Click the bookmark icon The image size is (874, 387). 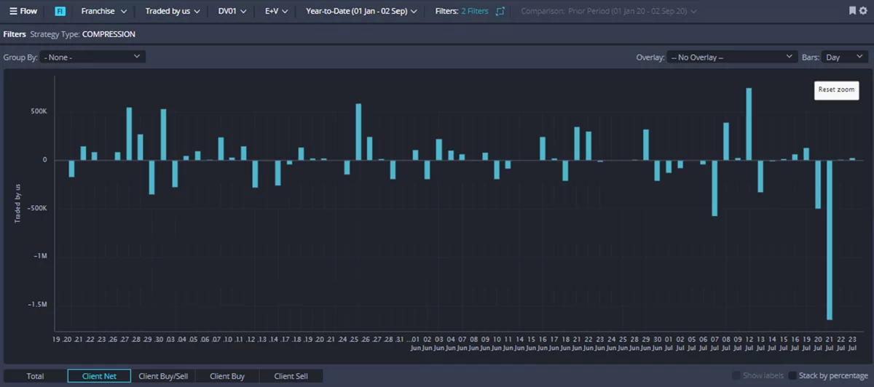click(853, 11)
